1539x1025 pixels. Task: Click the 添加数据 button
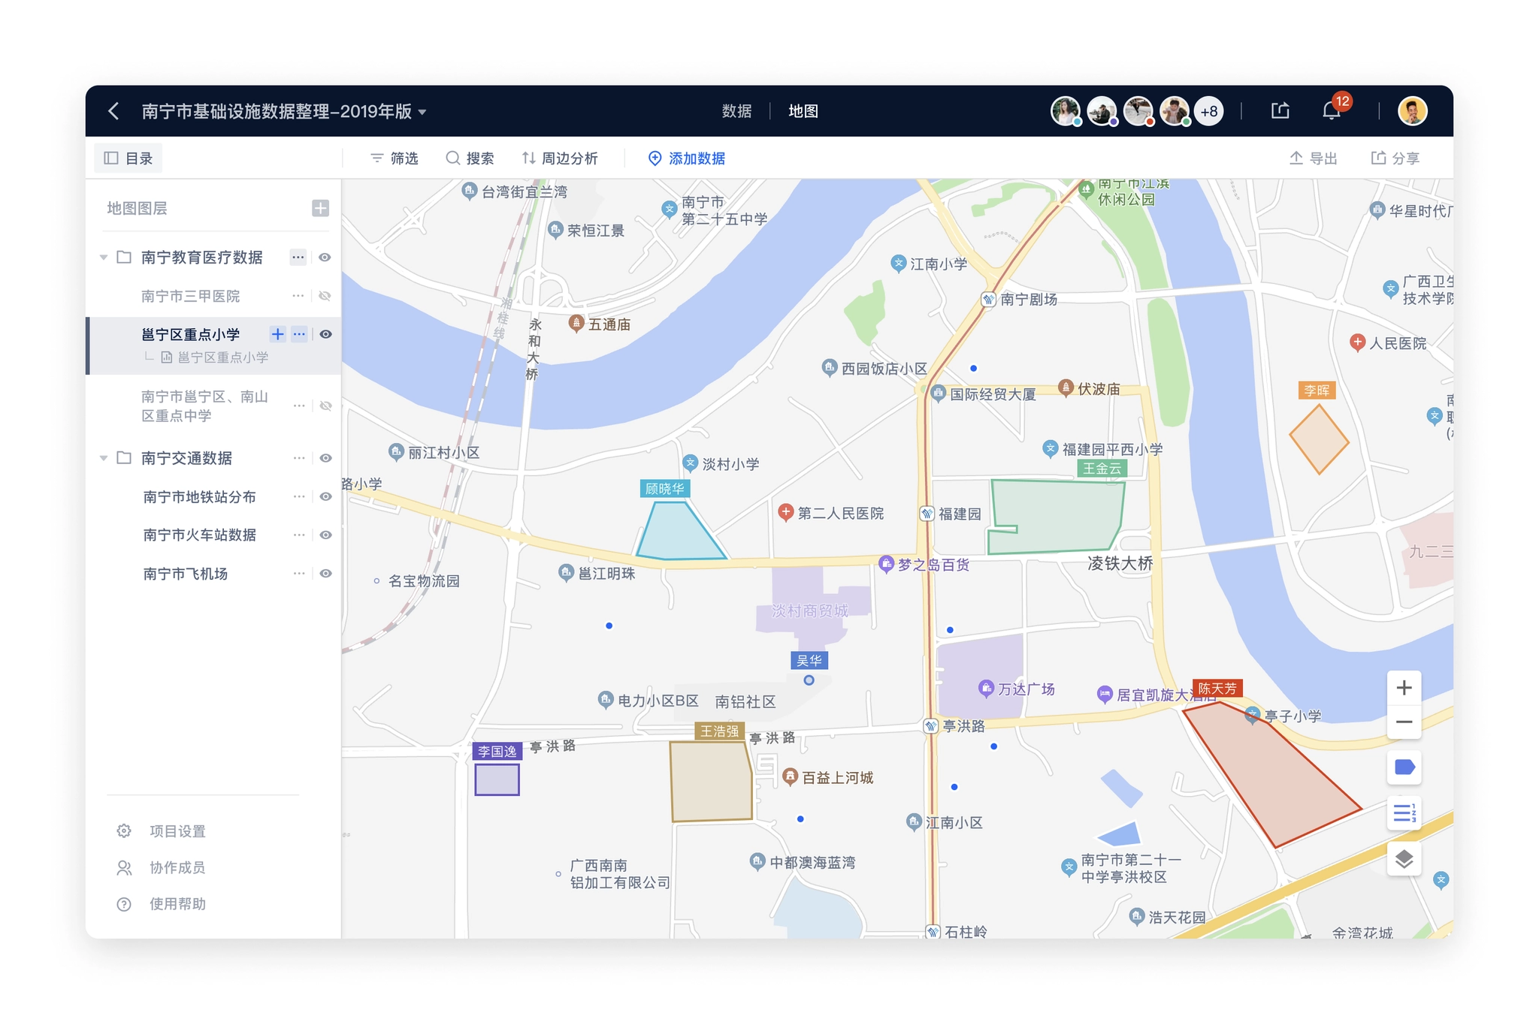[686, 158]
